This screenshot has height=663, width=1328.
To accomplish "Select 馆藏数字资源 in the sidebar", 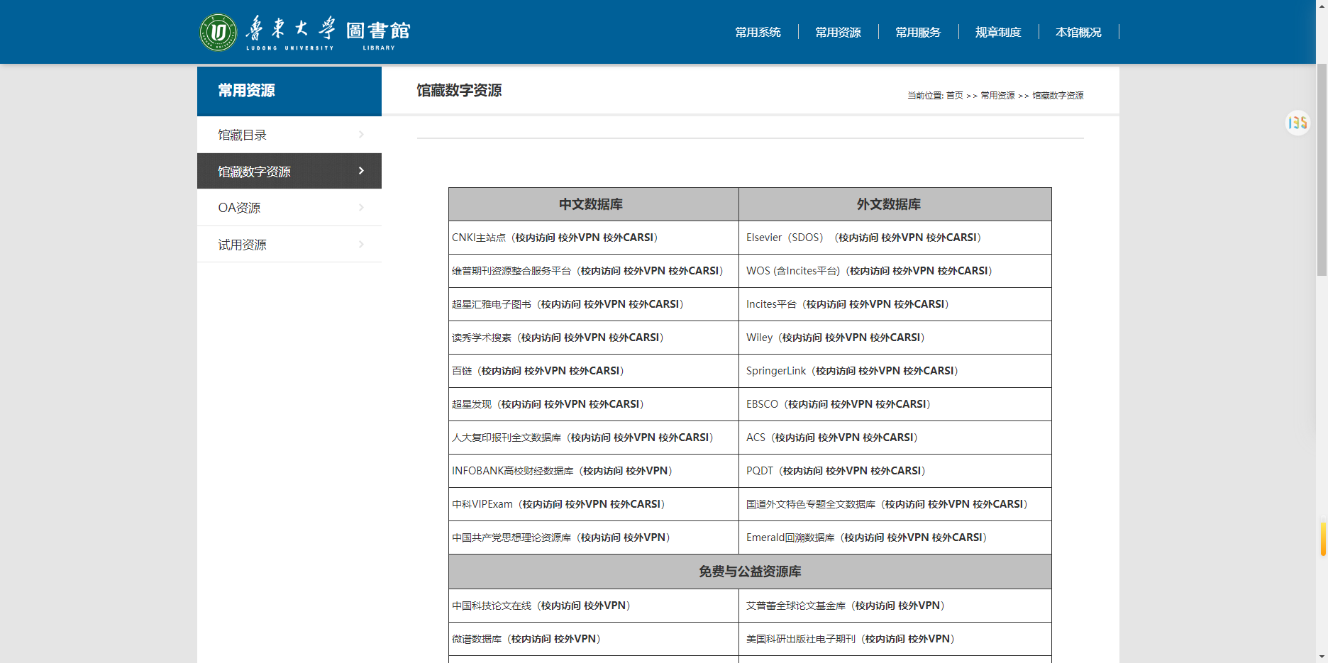I will coord(289,171).
